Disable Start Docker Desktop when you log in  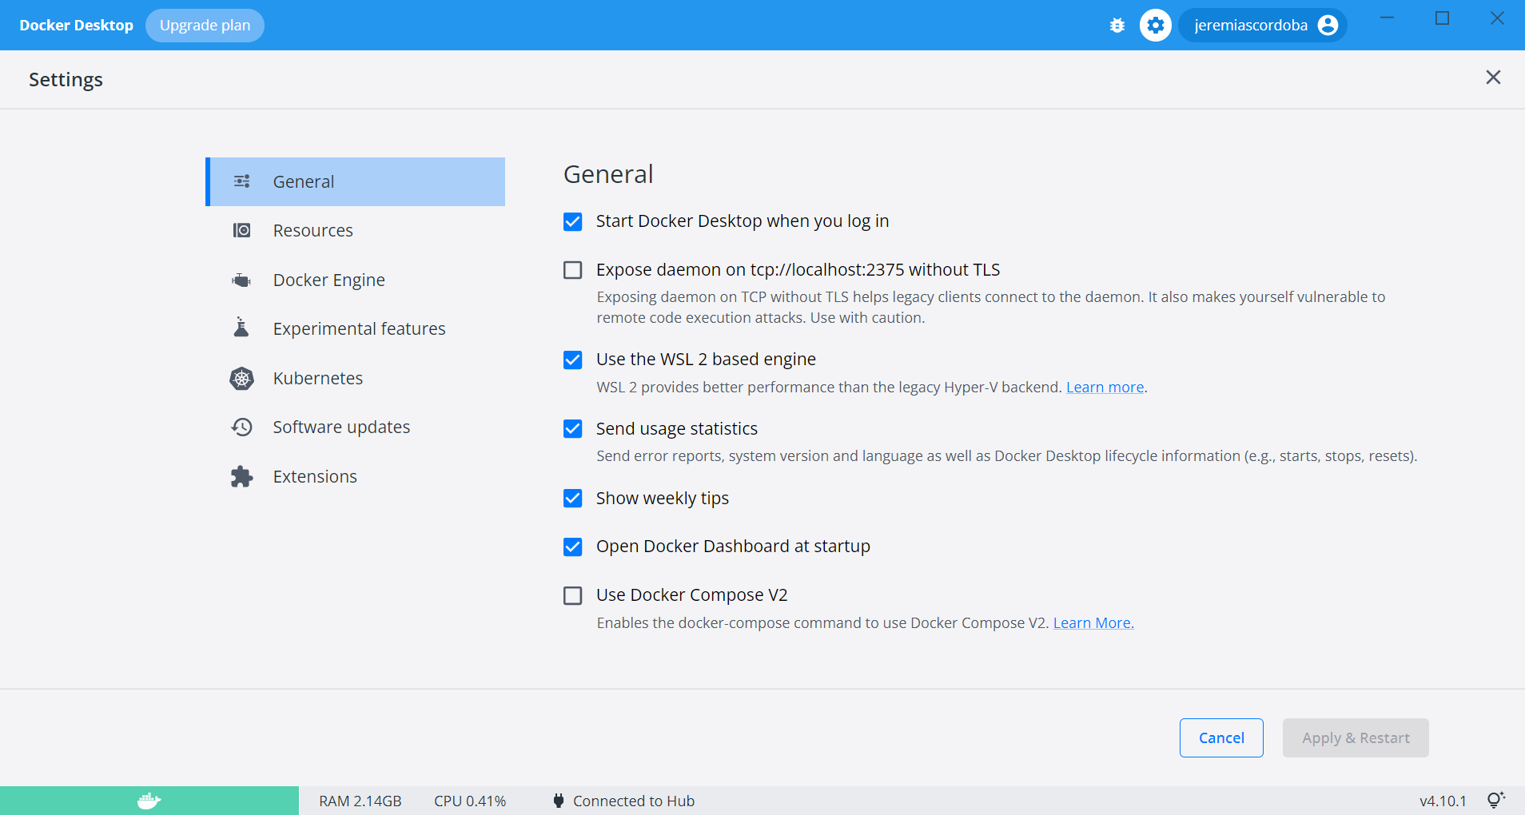tap(573, 221)
